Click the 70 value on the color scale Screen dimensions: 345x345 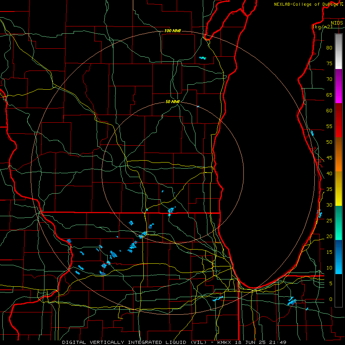tap(329, 79)
